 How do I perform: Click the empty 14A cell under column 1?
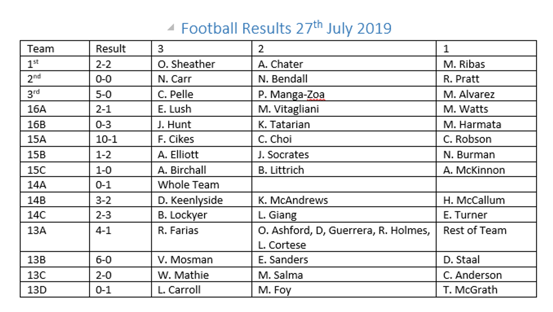point(486,185)
